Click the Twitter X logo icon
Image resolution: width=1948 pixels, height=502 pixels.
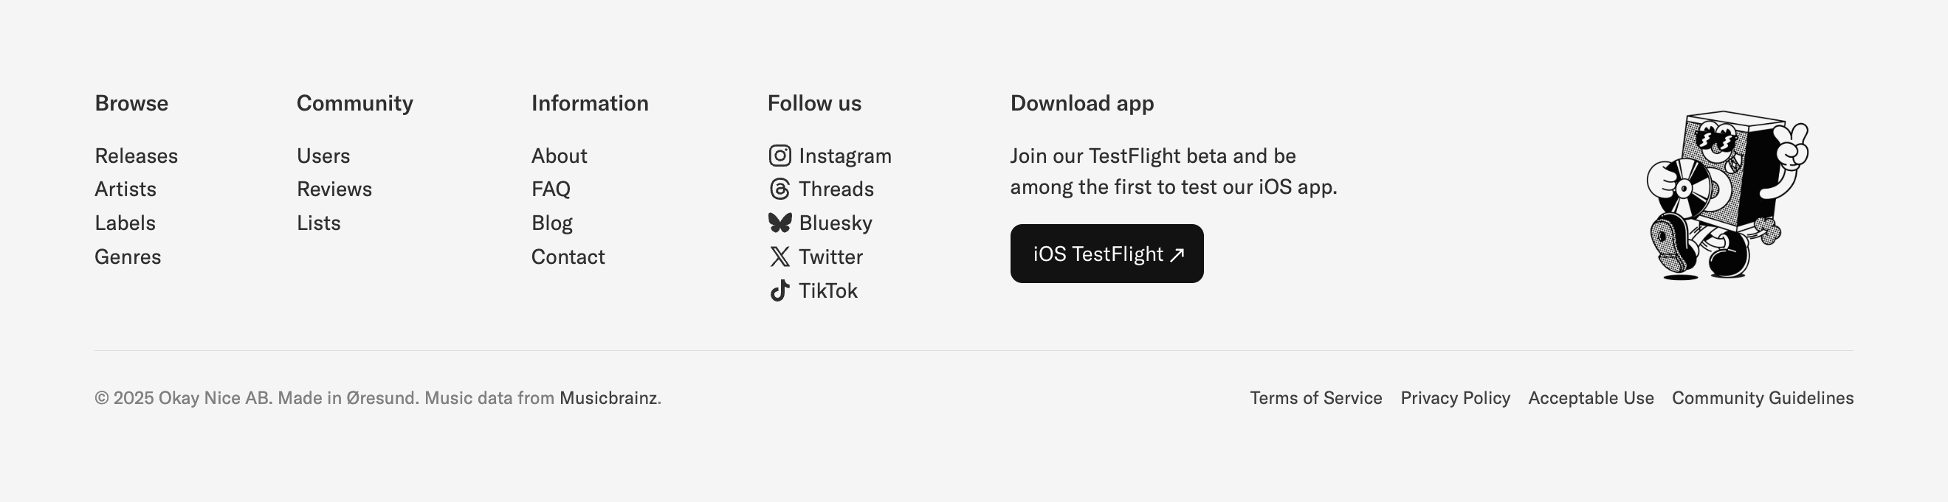(779, 257)
